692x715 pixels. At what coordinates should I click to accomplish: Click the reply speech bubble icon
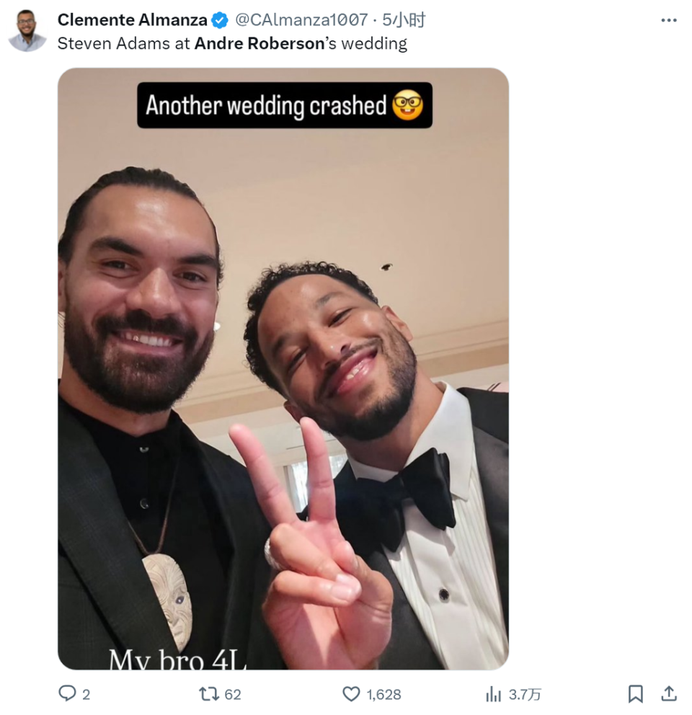point(67,693)
